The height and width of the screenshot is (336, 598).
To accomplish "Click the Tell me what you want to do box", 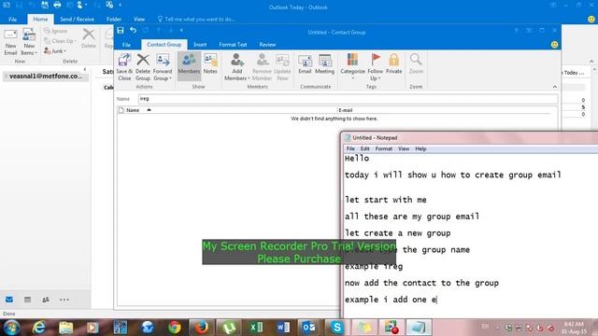I will [x=196, y=19].
